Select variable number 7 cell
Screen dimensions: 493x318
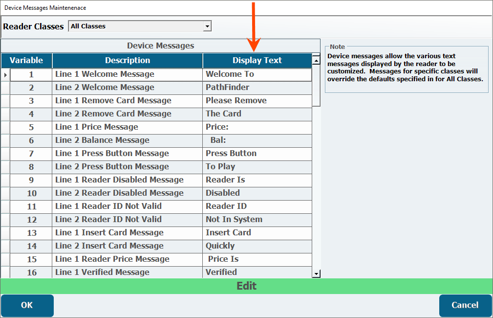[31, 154]
